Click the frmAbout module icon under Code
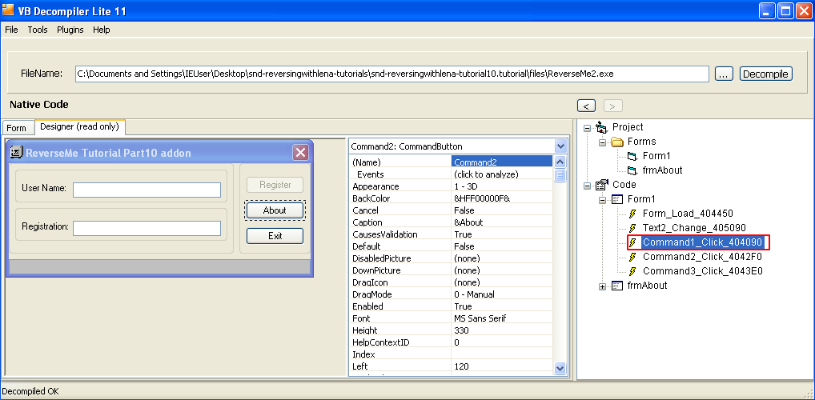 [x=617, y=286]
